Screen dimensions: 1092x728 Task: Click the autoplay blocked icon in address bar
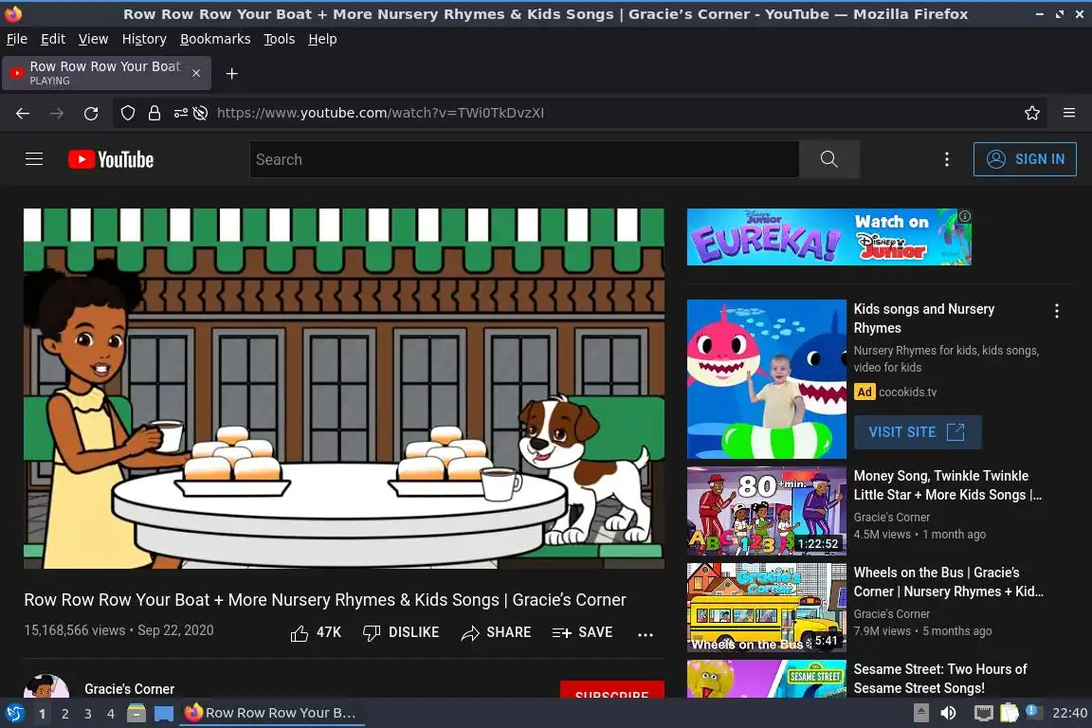(x=201, y=113)
